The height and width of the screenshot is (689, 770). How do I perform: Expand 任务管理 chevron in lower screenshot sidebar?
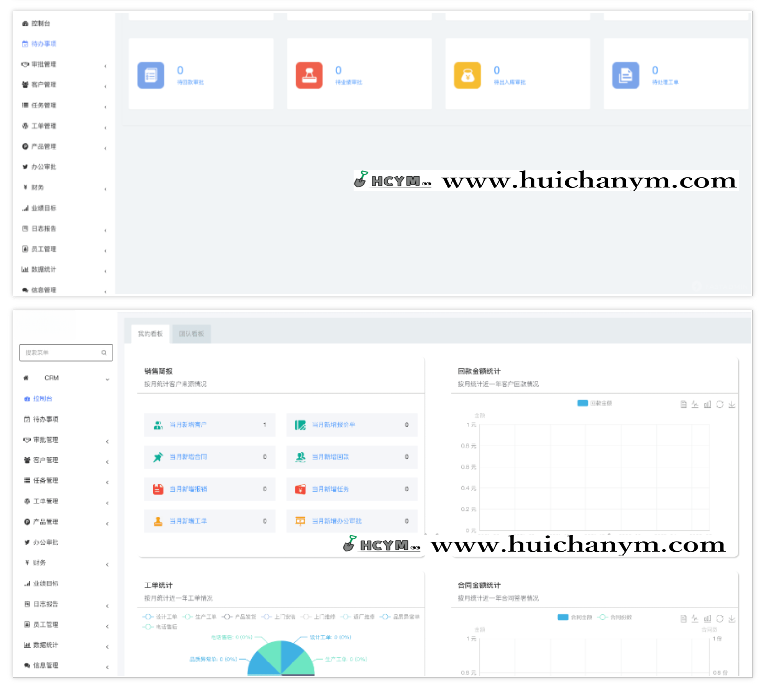click(x=107, y=482)
